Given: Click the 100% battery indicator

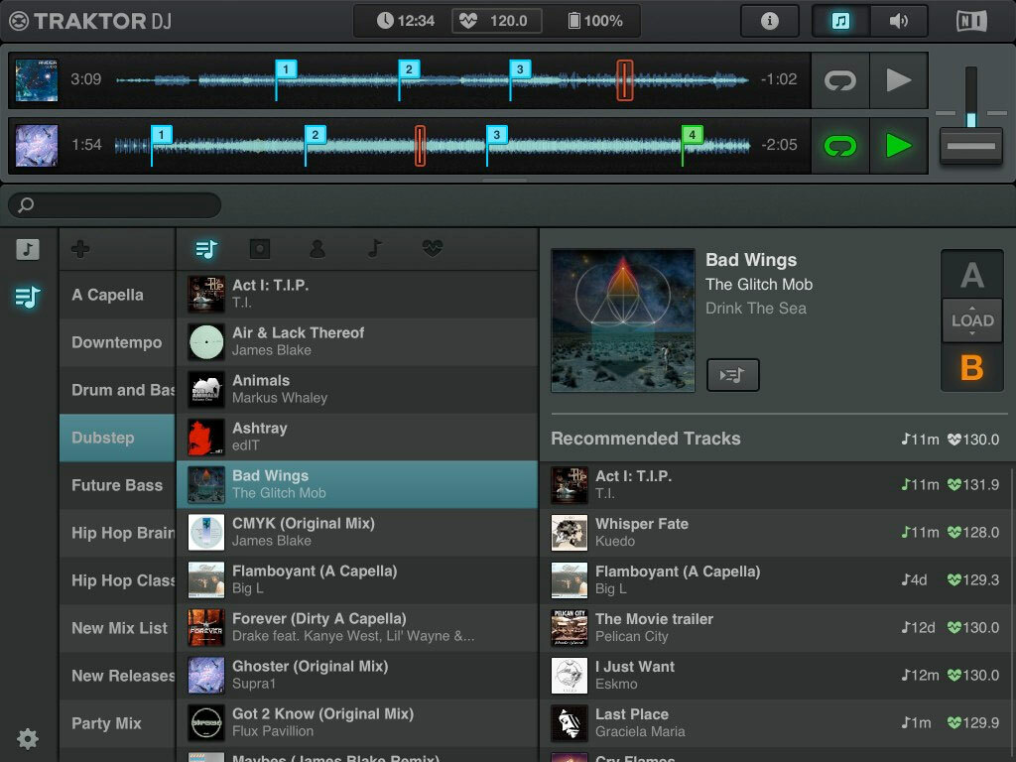Looking at the screenshot, I should coord(595,21).
